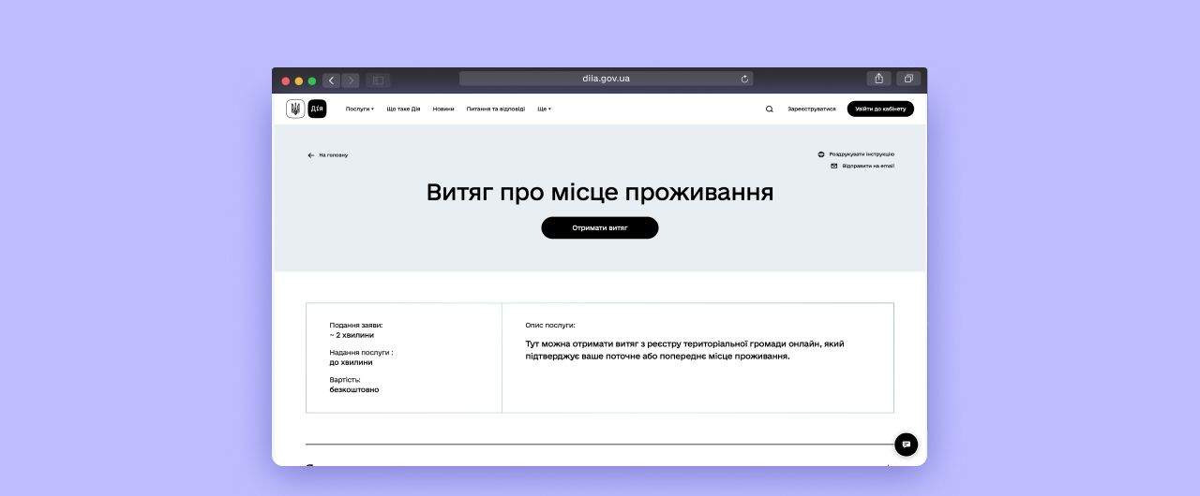
Task: Click the Ukrainian trident emblem logo
Action: (x=295, y=109)
